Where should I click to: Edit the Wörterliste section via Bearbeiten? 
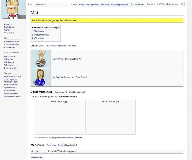coord(52,145)
